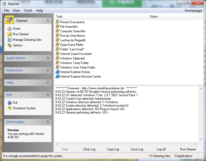This screenshot has height=161, width=206.
Task: Click log line "353 Plug-ins found <OK>"
Action: [x=90, y=109]
